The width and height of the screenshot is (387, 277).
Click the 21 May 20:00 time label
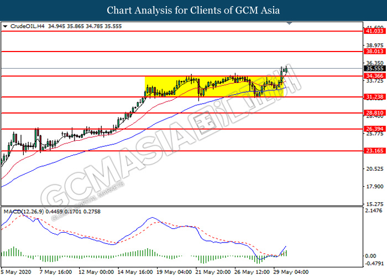pos(213,272)
